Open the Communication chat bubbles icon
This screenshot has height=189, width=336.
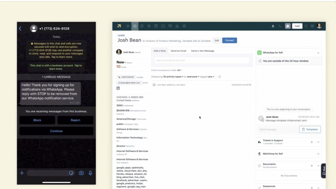tap(170, 26)
